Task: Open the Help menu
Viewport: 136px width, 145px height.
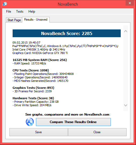Action: (32, 12)
